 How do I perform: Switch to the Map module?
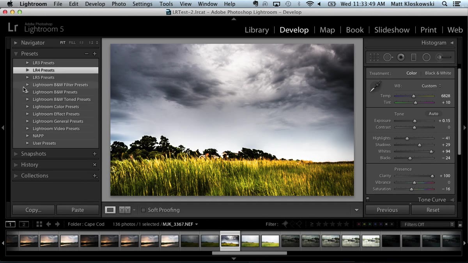[327, 30]
